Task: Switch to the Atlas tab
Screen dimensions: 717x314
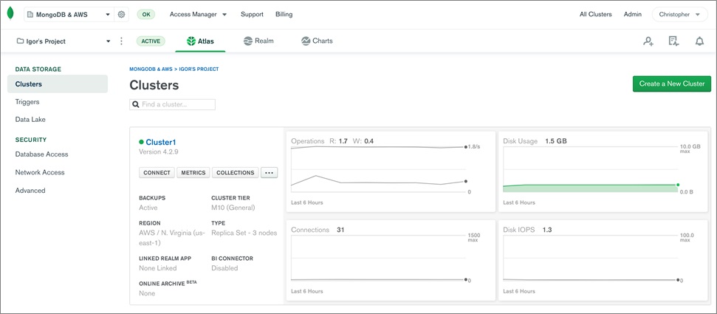Action: pyautogui.click(x=200, y=41)
